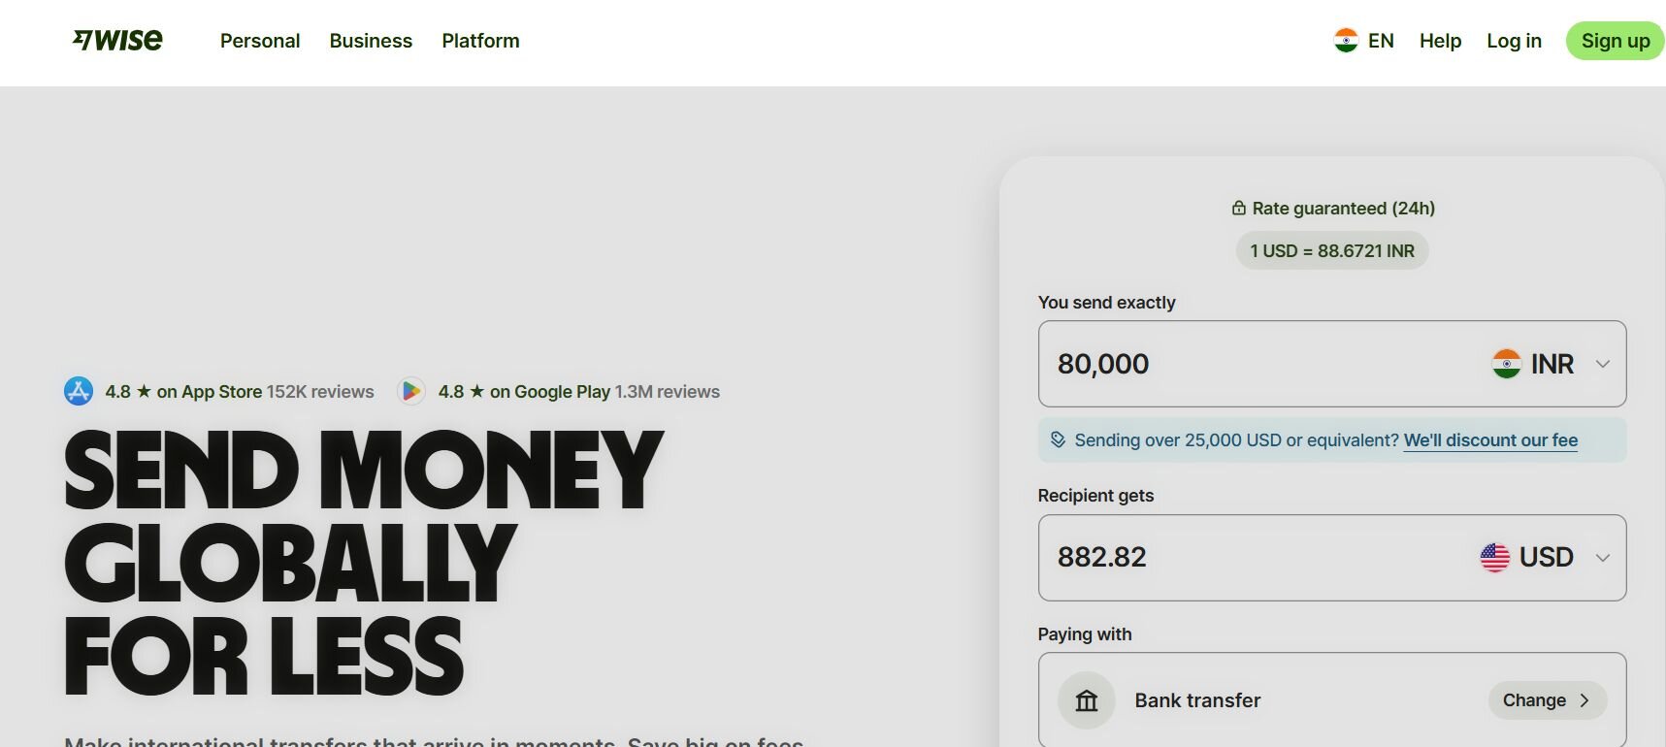Focus the "You send exactly" amount field
This screenshot has width=1666, height=747.
1252,364
